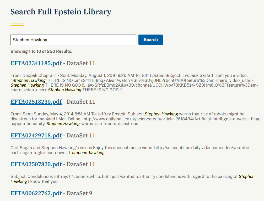Click the Stephen Hawking search input field
Viewport: 264px width, 201px height.
pos(73,40)
